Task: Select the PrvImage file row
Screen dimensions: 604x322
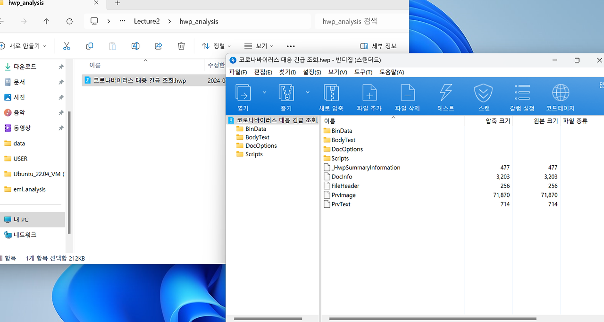Action: tap(340, 195)
